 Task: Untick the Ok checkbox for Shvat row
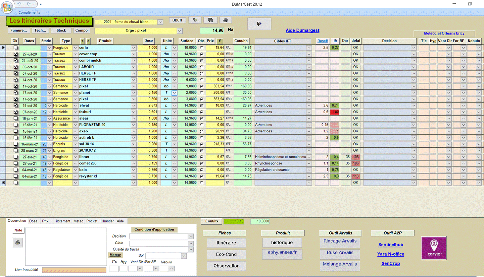coord(15,106)
